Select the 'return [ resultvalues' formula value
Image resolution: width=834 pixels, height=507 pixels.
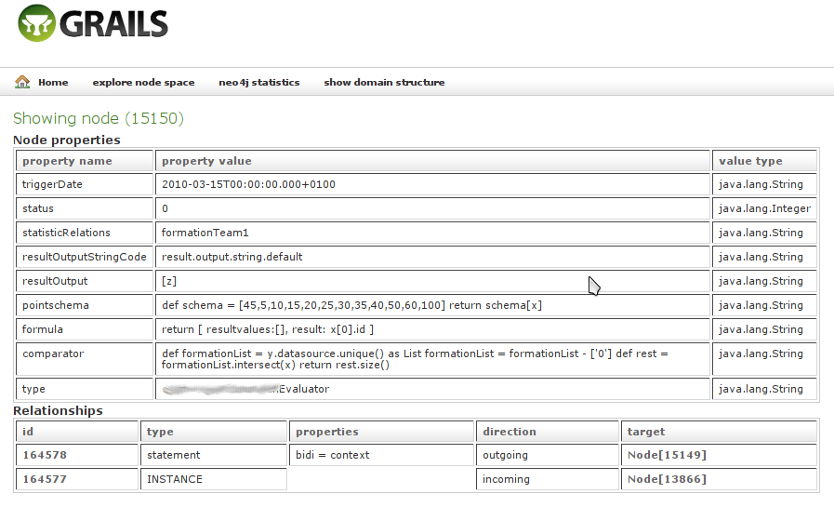point(268,329)
